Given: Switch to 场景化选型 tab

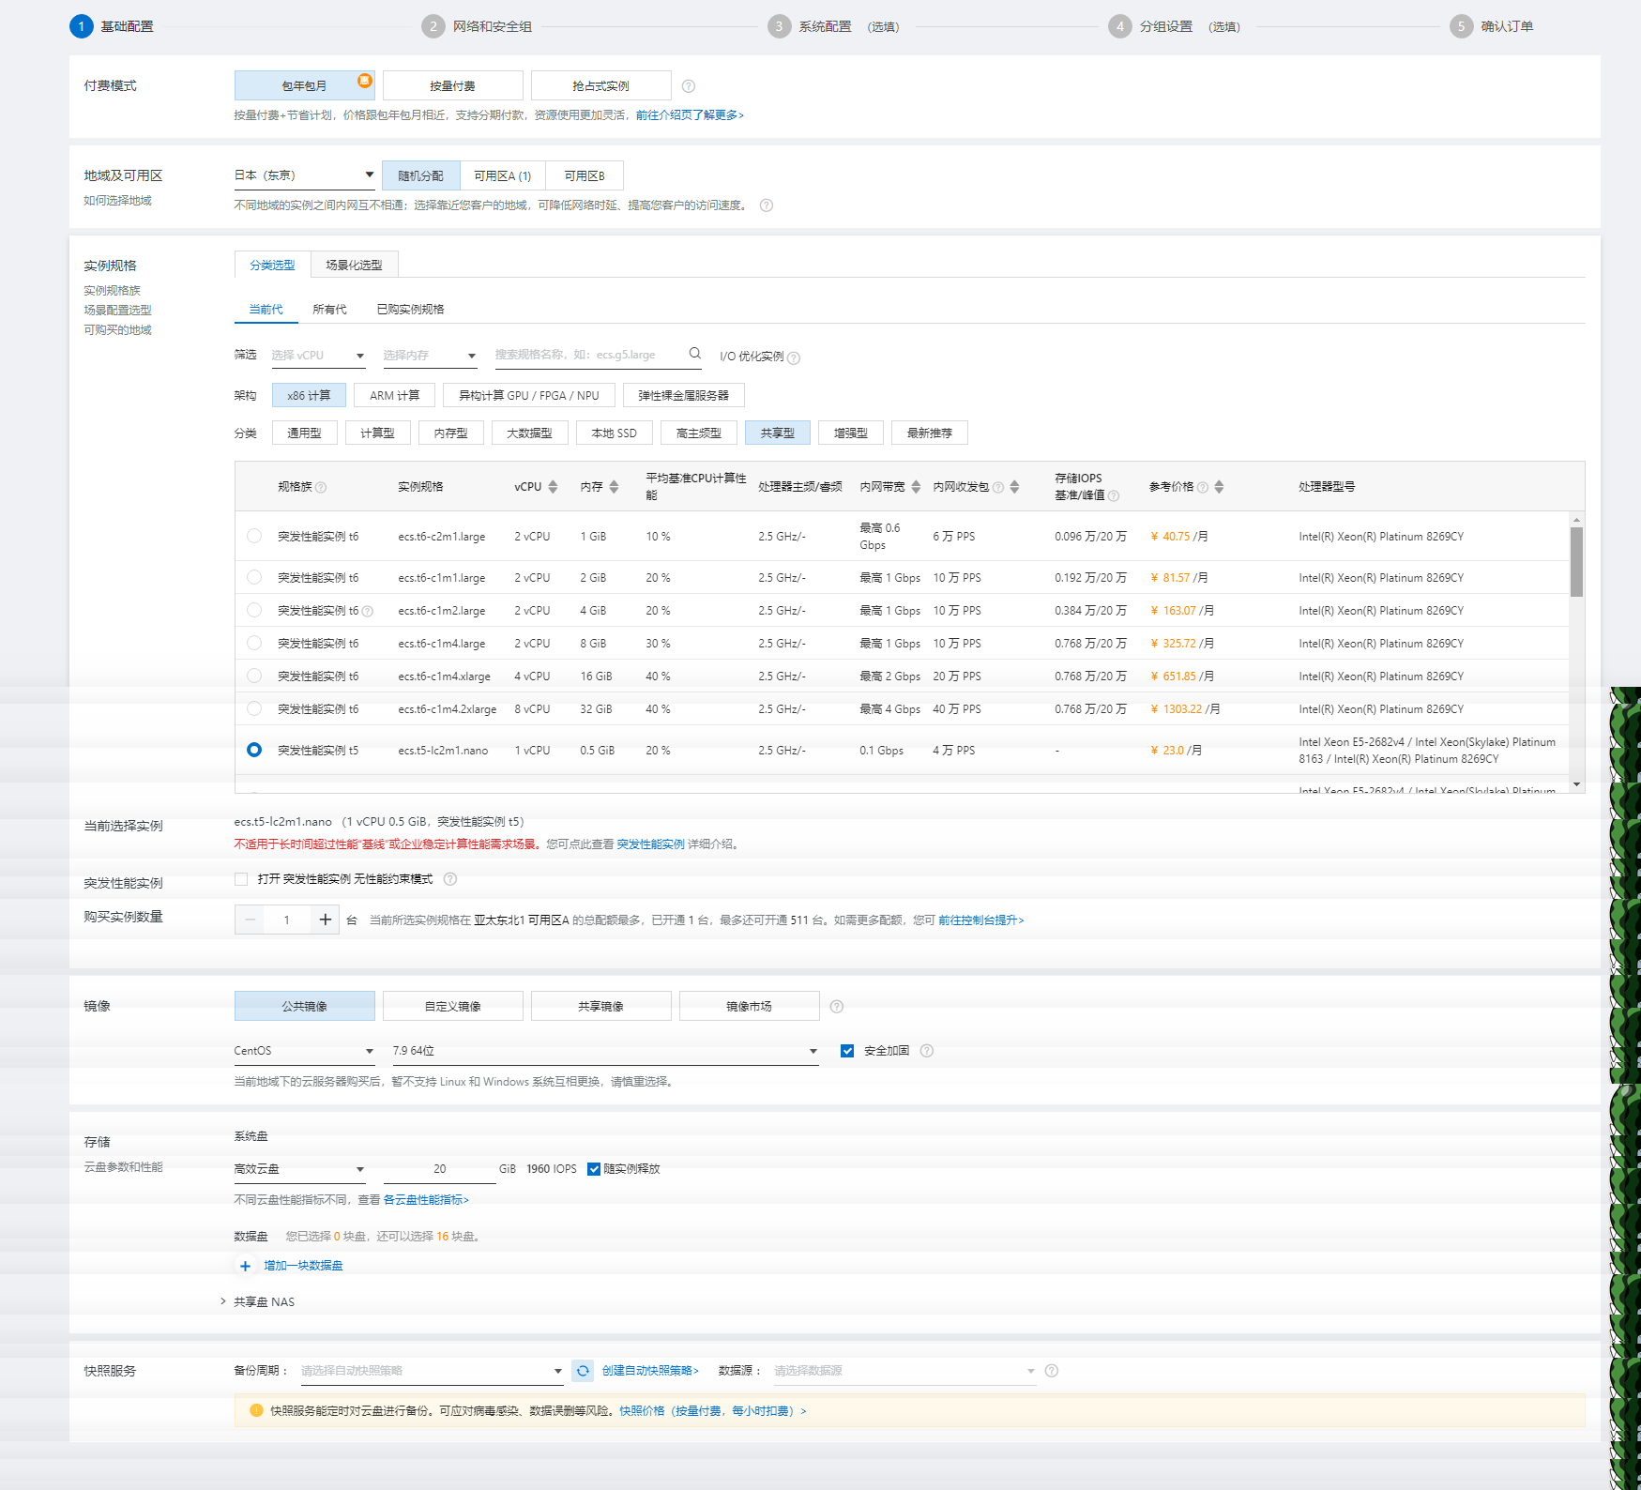Looking at the screenshot, I should point(354,265).
